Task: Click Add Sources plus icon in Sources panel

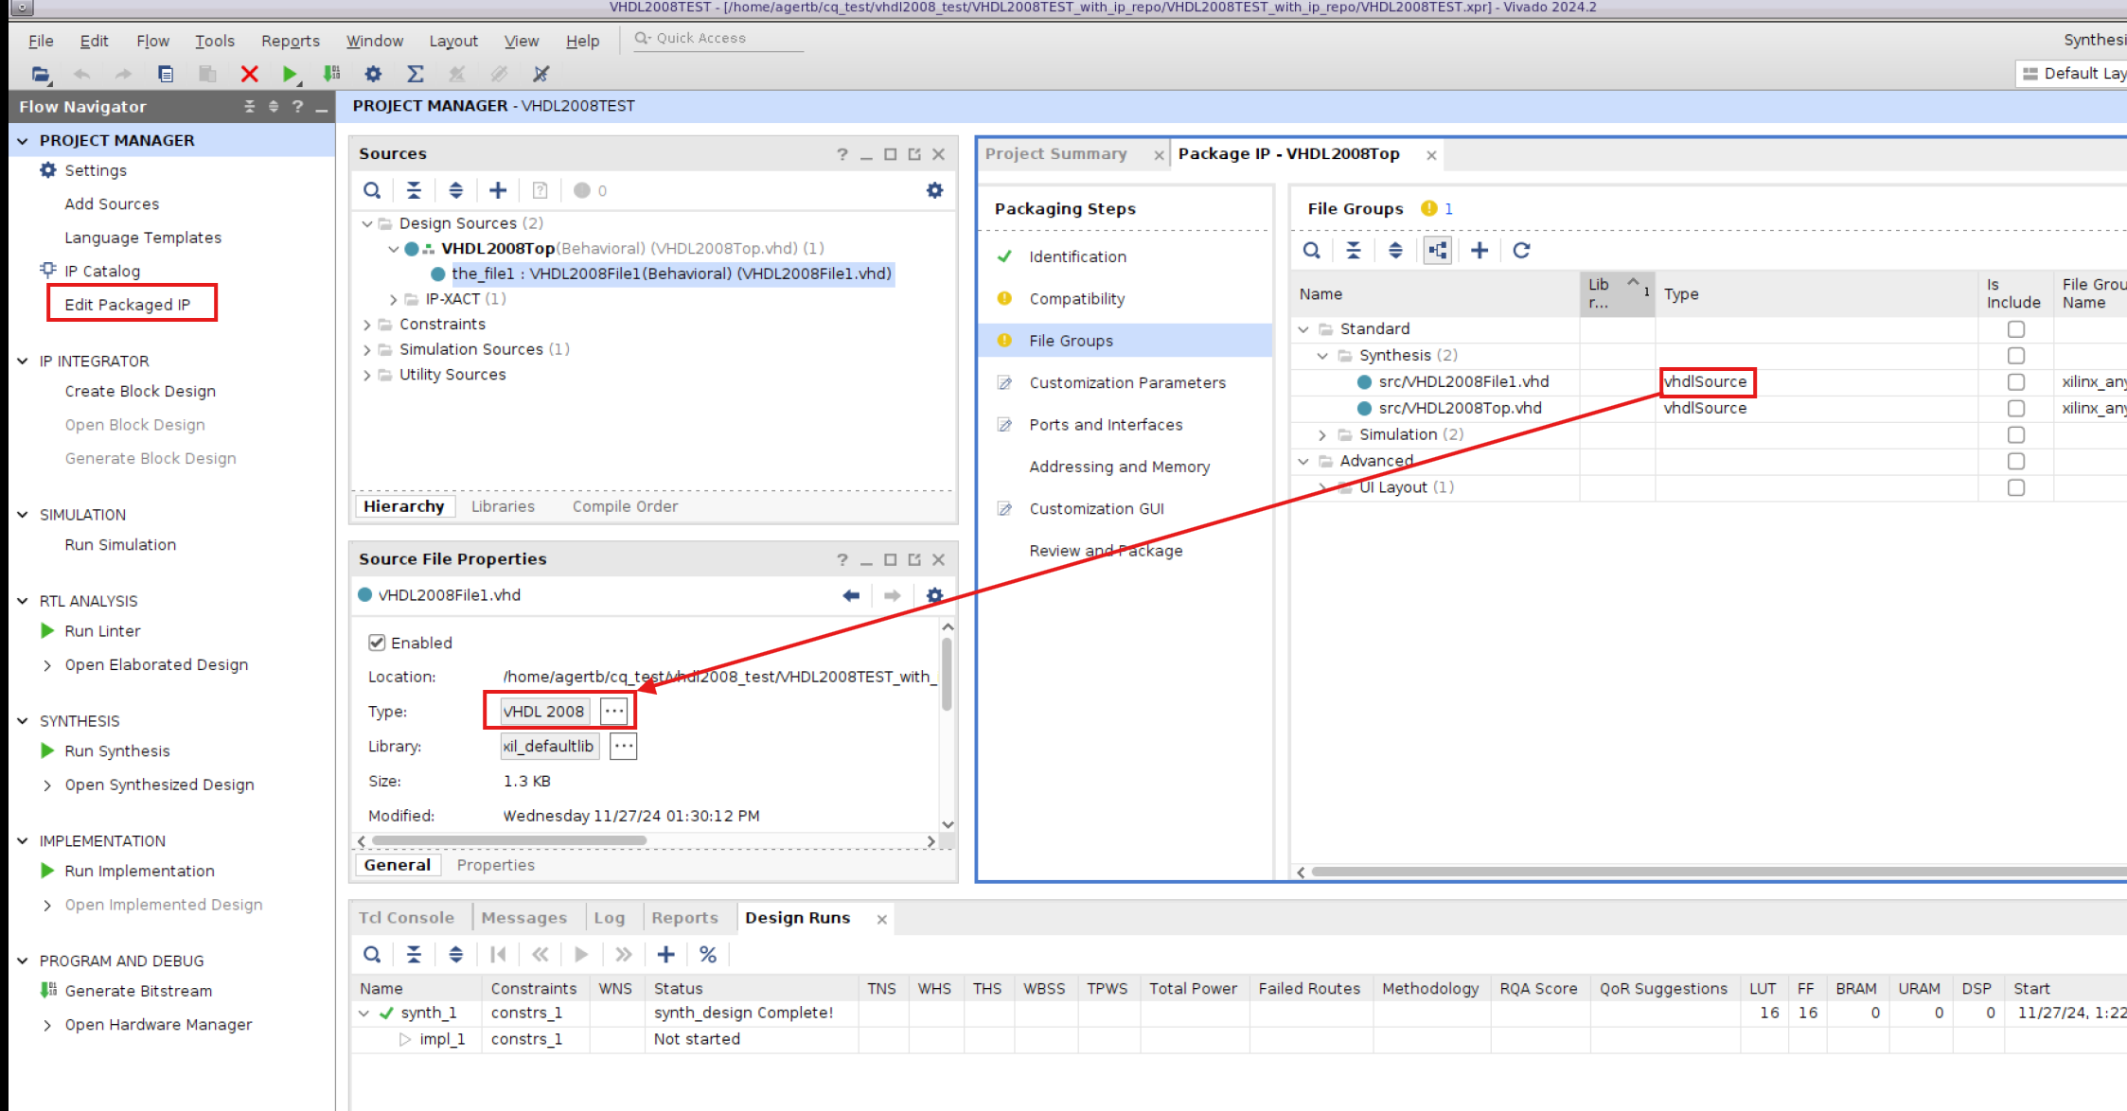Action: coord(498,190)
